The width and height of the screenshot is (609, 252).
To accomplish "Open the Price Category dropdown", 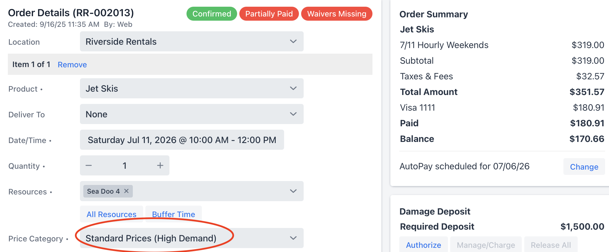I will [x=192, y=238].
